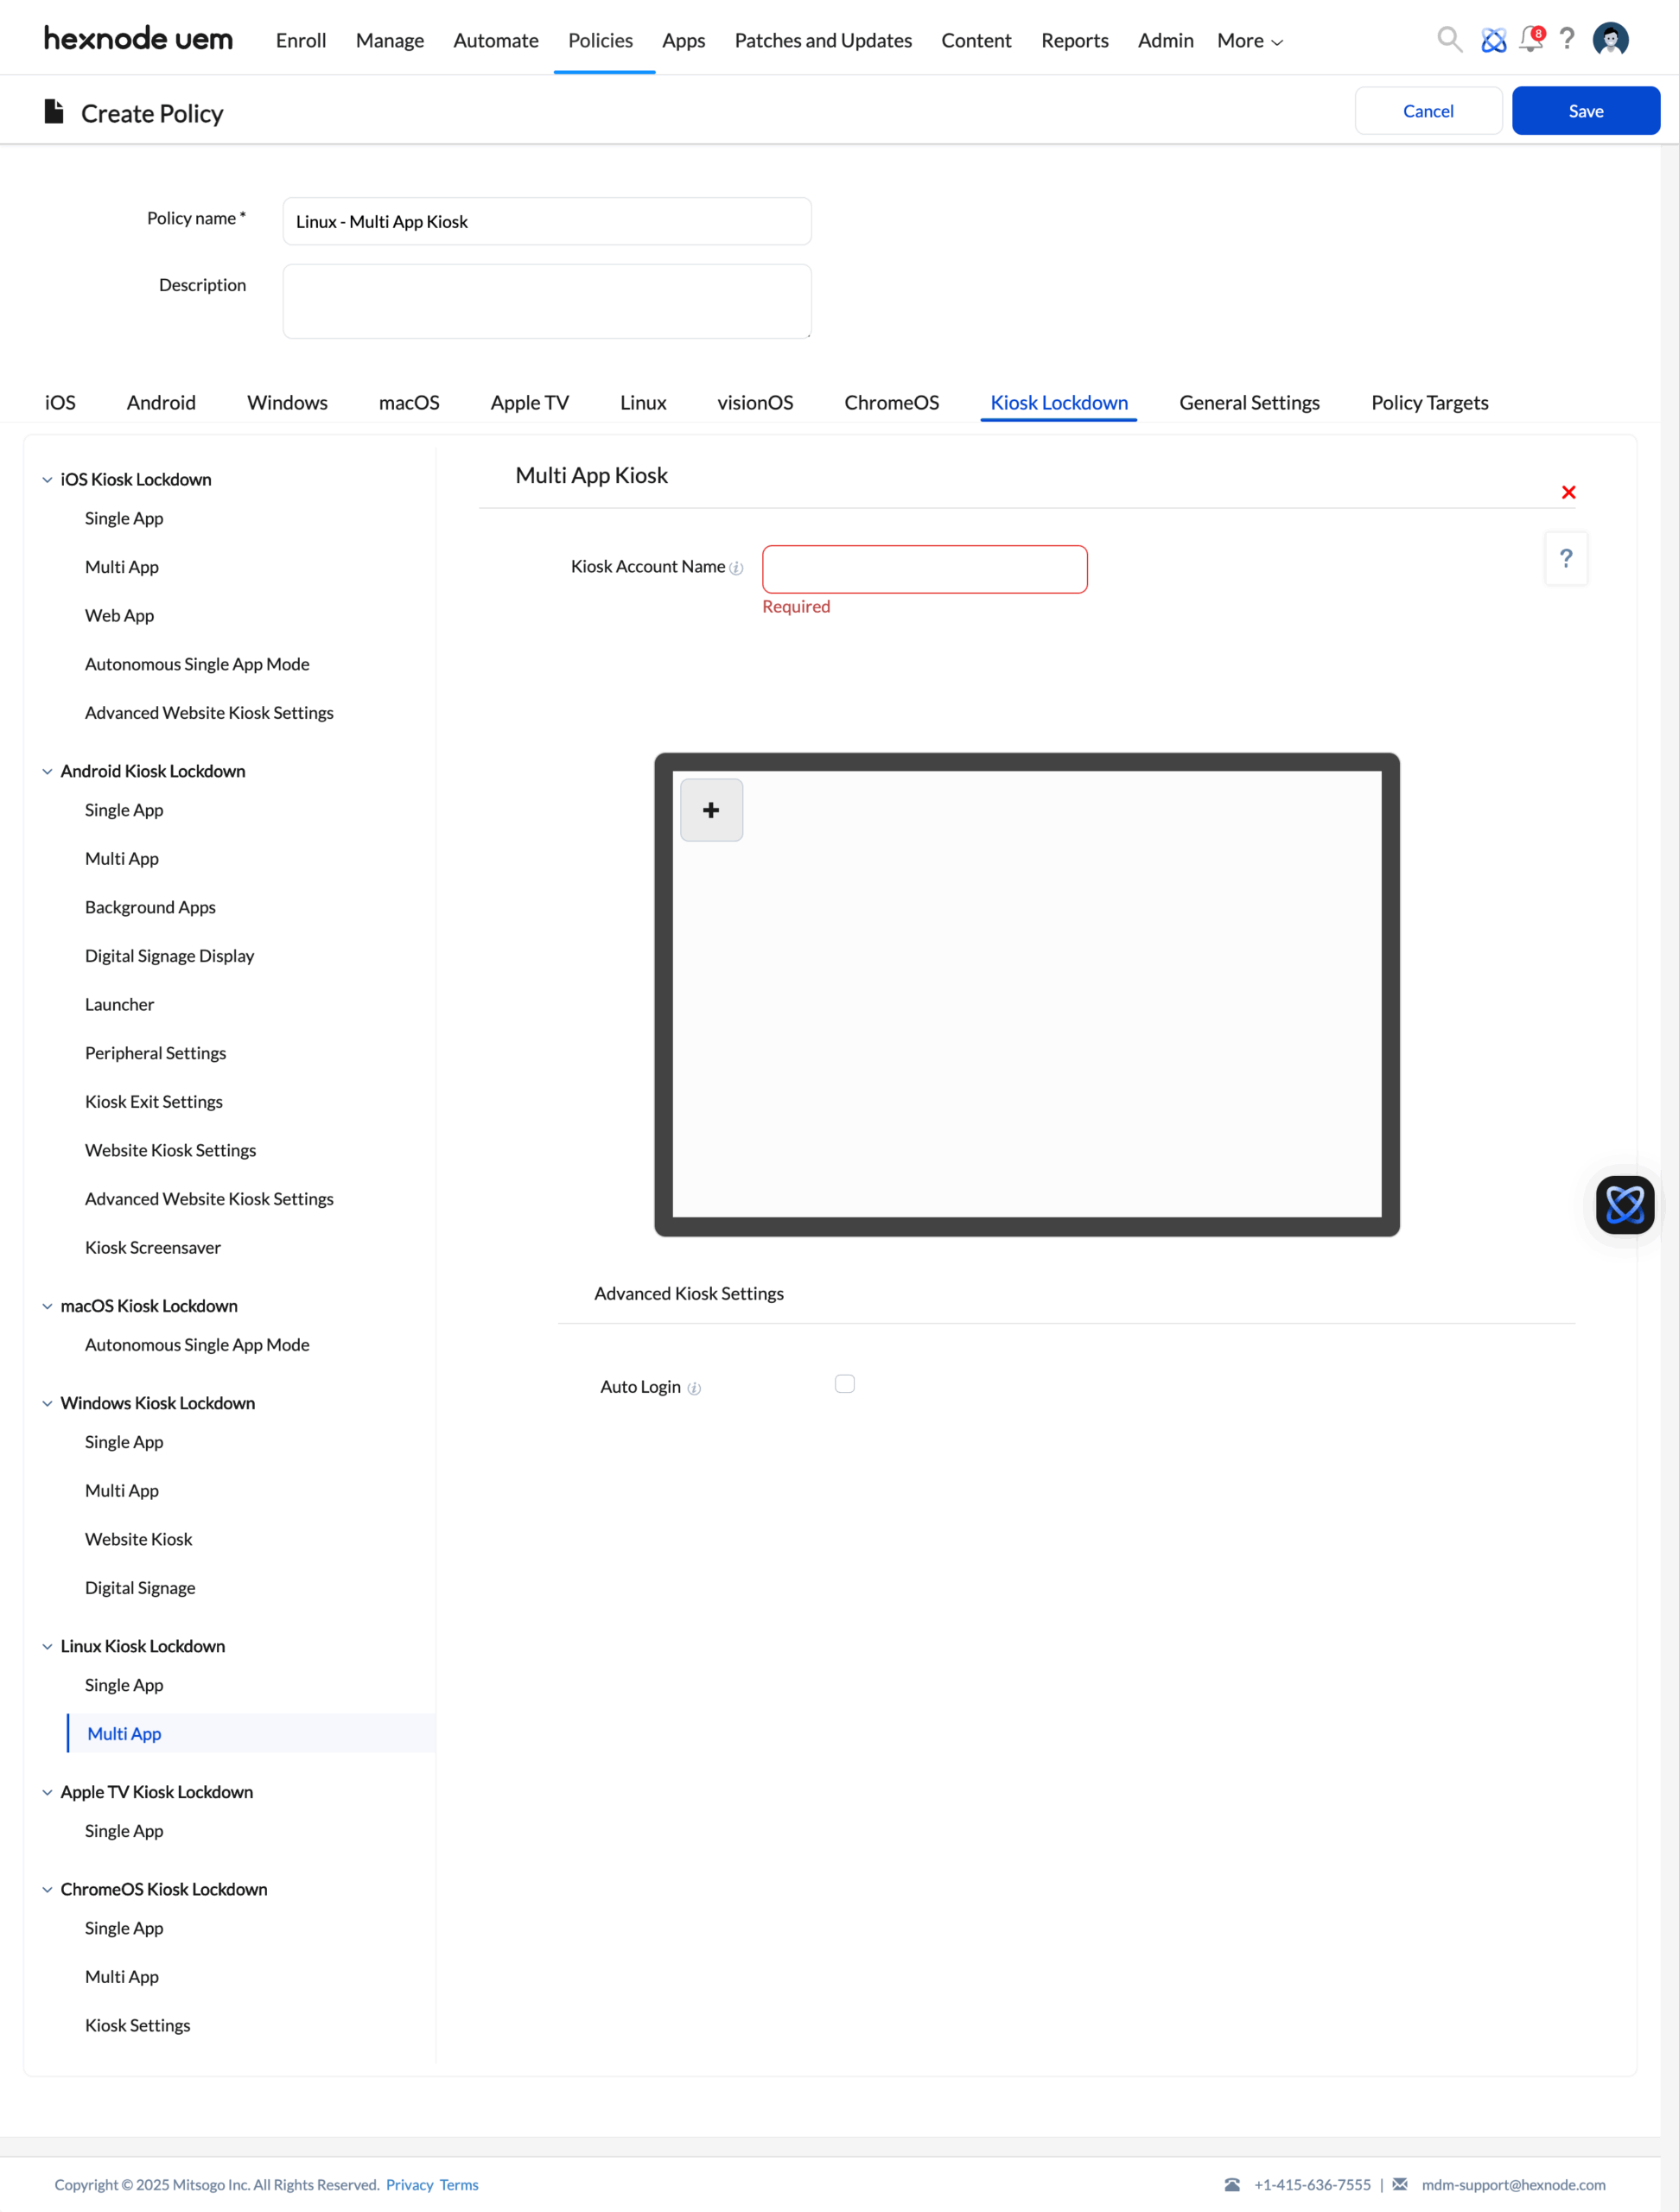Click the phone icon in footer
The image size is (1679, 2212).
1232,2184
